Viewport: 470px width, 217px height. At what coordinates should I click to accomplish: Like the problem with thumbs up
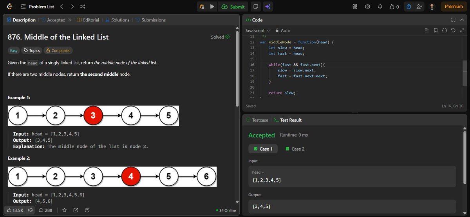[x=15, y=210]
